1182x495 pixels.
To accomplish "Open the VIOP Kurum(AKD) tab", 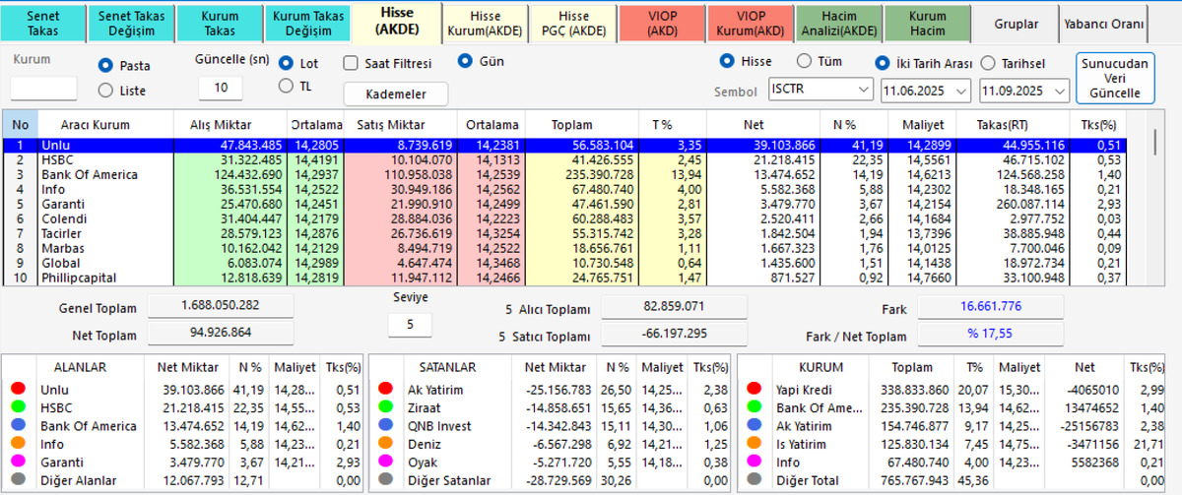I will pyautogui.click(x=752, y=24).
